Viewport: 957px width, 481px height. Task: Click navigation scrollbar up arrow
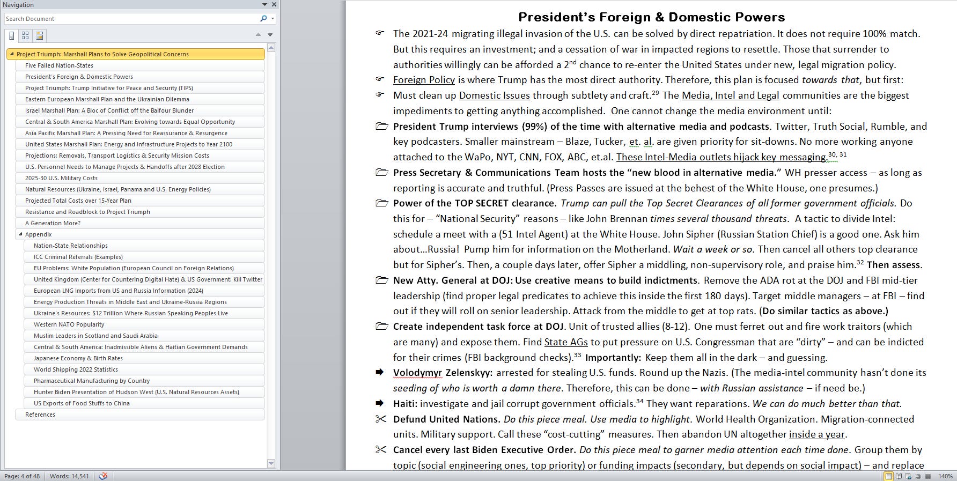[271, 48]
